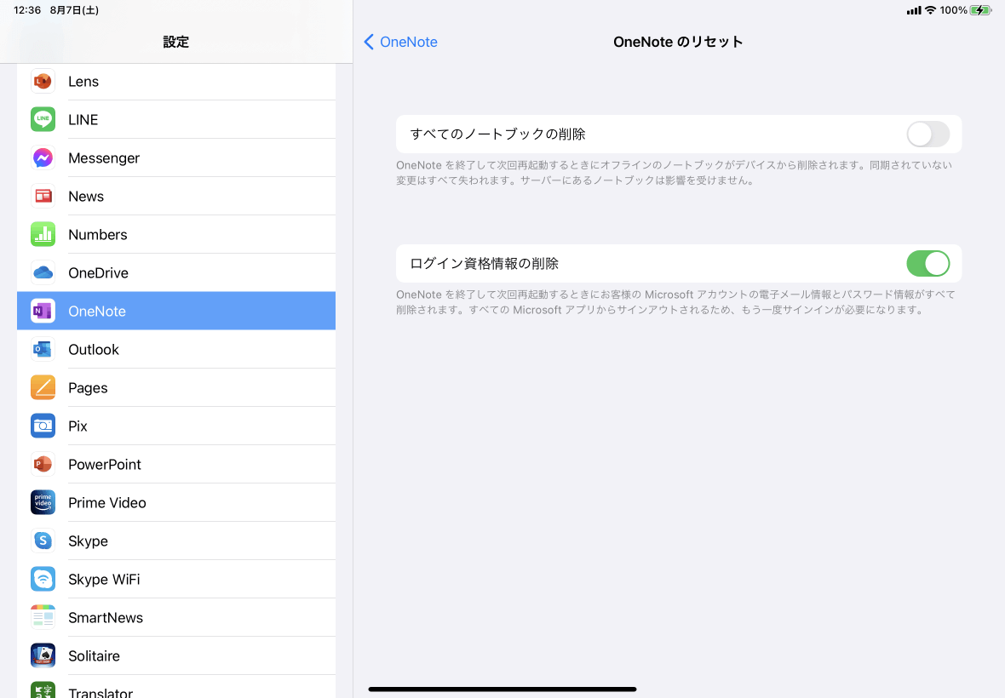Tap the OneNote のリセット page title
Screen dimensions: 1005x698
678,43
